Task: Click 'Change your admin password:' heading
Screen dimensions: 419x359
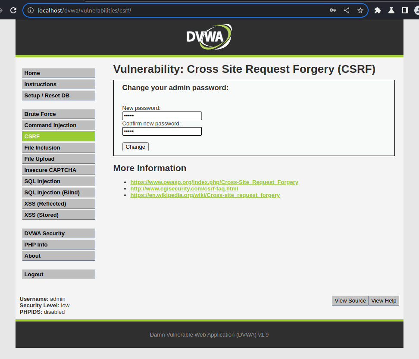Action: [x=175, y=87]
